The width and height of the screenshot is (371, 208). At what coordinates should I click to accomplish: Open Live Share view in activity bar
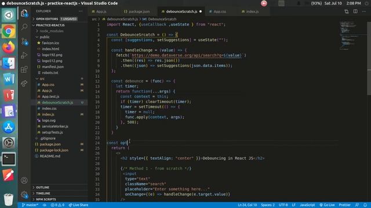point(24,83)
